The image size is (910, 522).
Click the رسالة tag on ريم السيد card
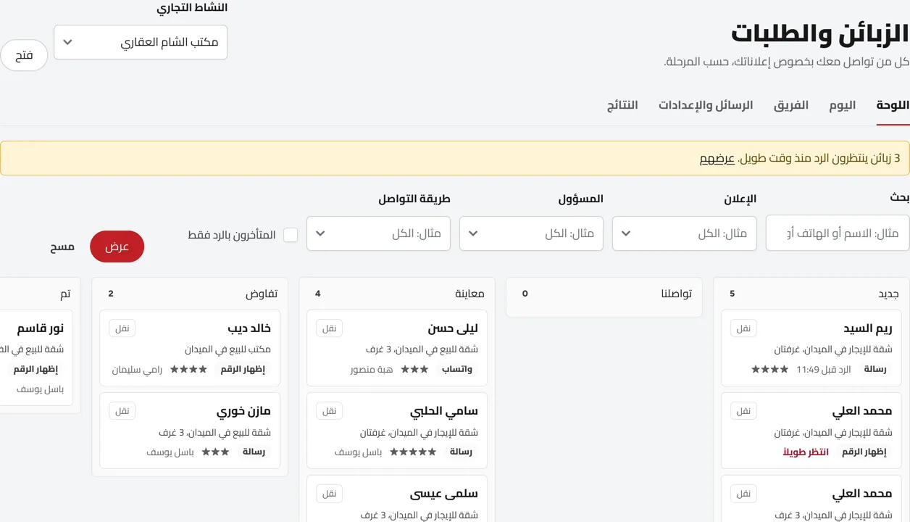click(x=875, y=369)
